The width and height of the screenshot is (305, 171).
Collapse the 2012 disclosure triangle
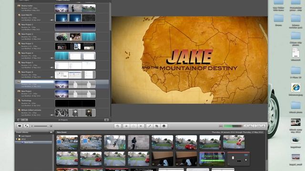coord(17,139)
